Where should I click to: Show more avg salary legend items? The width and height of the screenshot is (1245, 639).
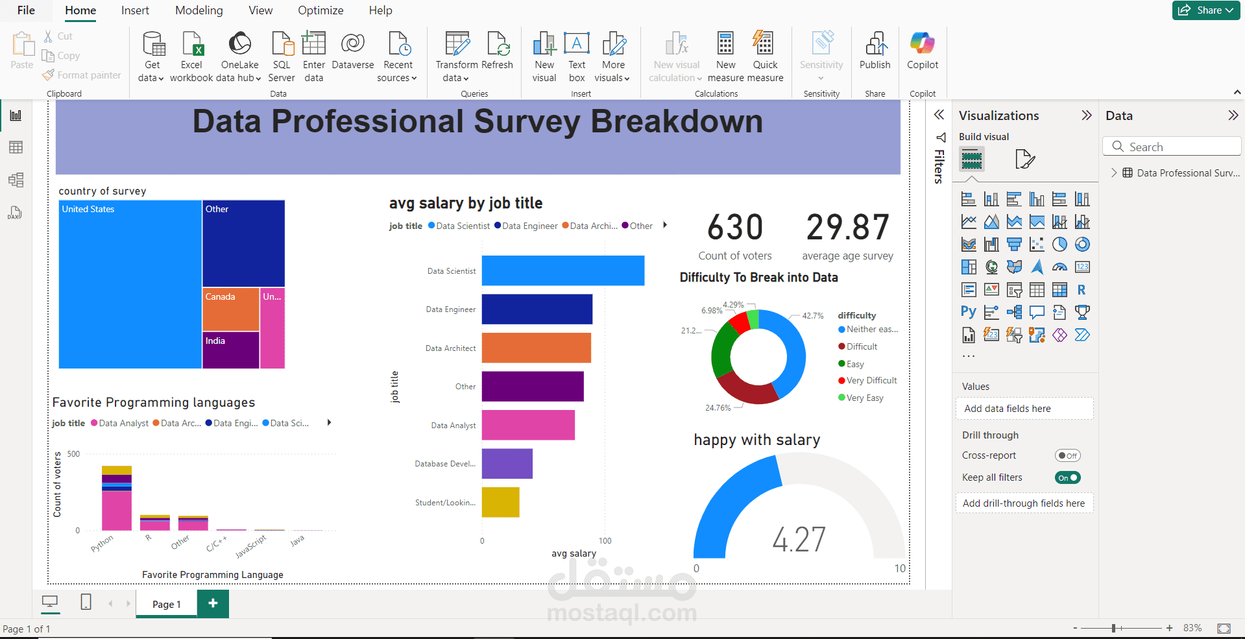665,225
